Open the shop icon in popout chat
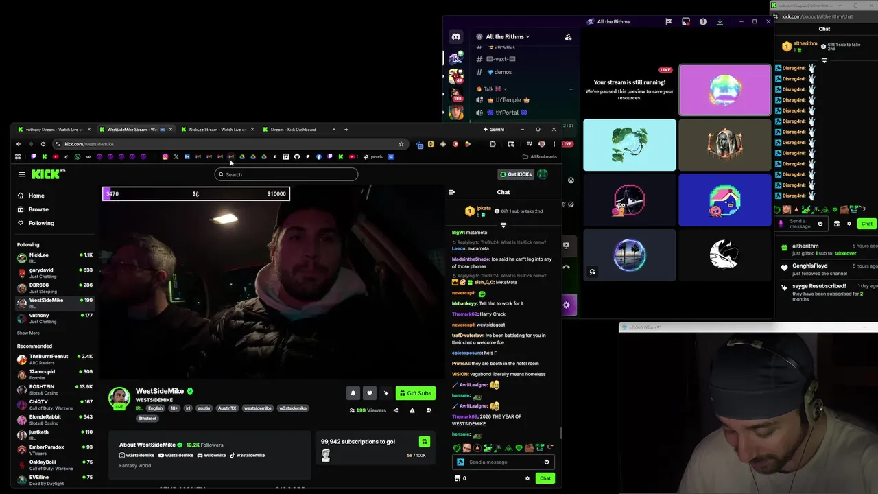The width and height of the screenshot is (878, 494). click(x=836, y=224)
